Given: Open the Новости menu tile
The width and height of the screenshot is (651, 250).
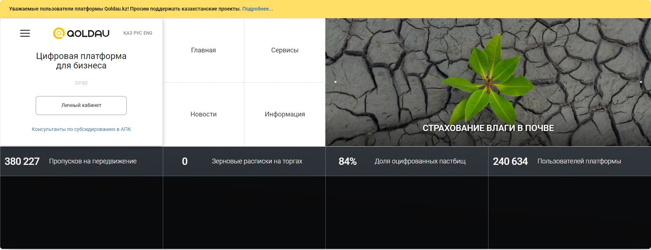Looking at the screenshot, I should pos(203,114).
